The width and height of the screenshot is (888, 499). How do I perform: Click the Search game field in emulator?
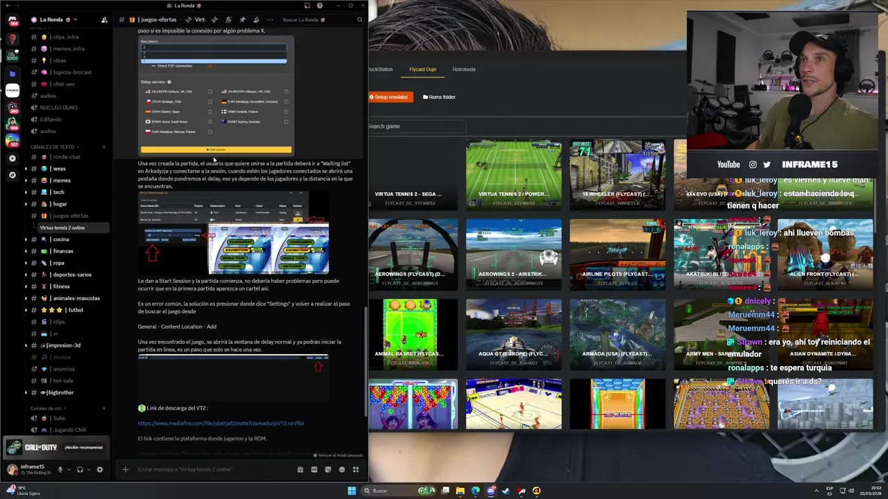coord(418,126)
